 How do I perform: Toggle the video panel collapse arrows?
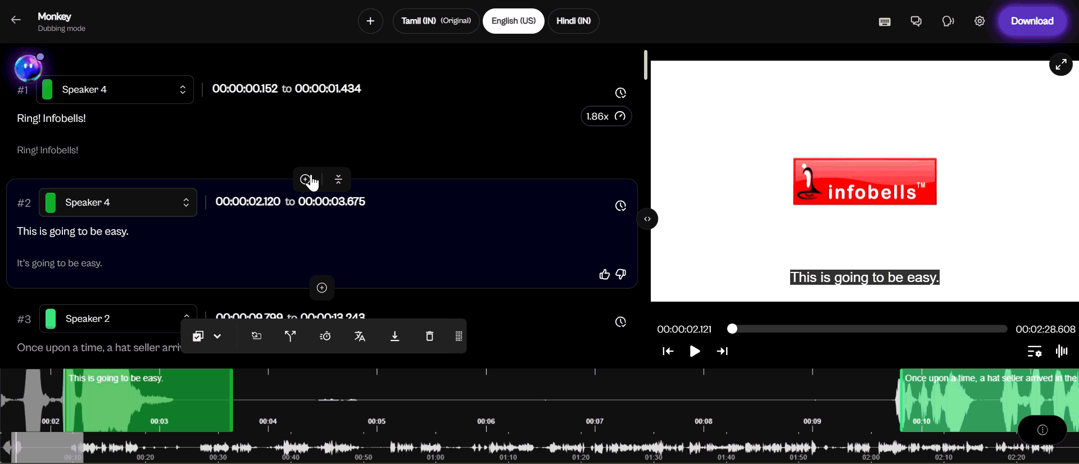(647, 219)
